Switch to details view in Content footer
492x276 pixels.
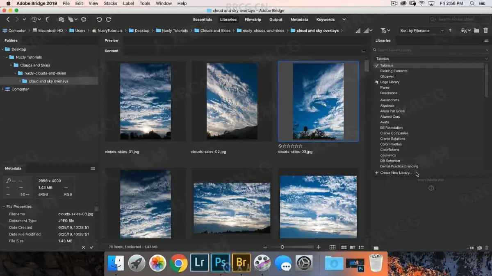(352, 247)
